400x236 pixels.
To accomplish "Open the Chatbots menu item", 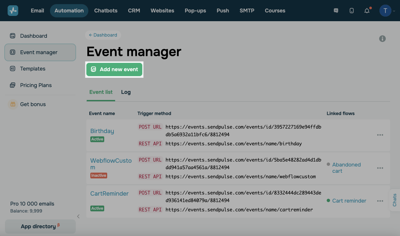I will click(106, 11).
